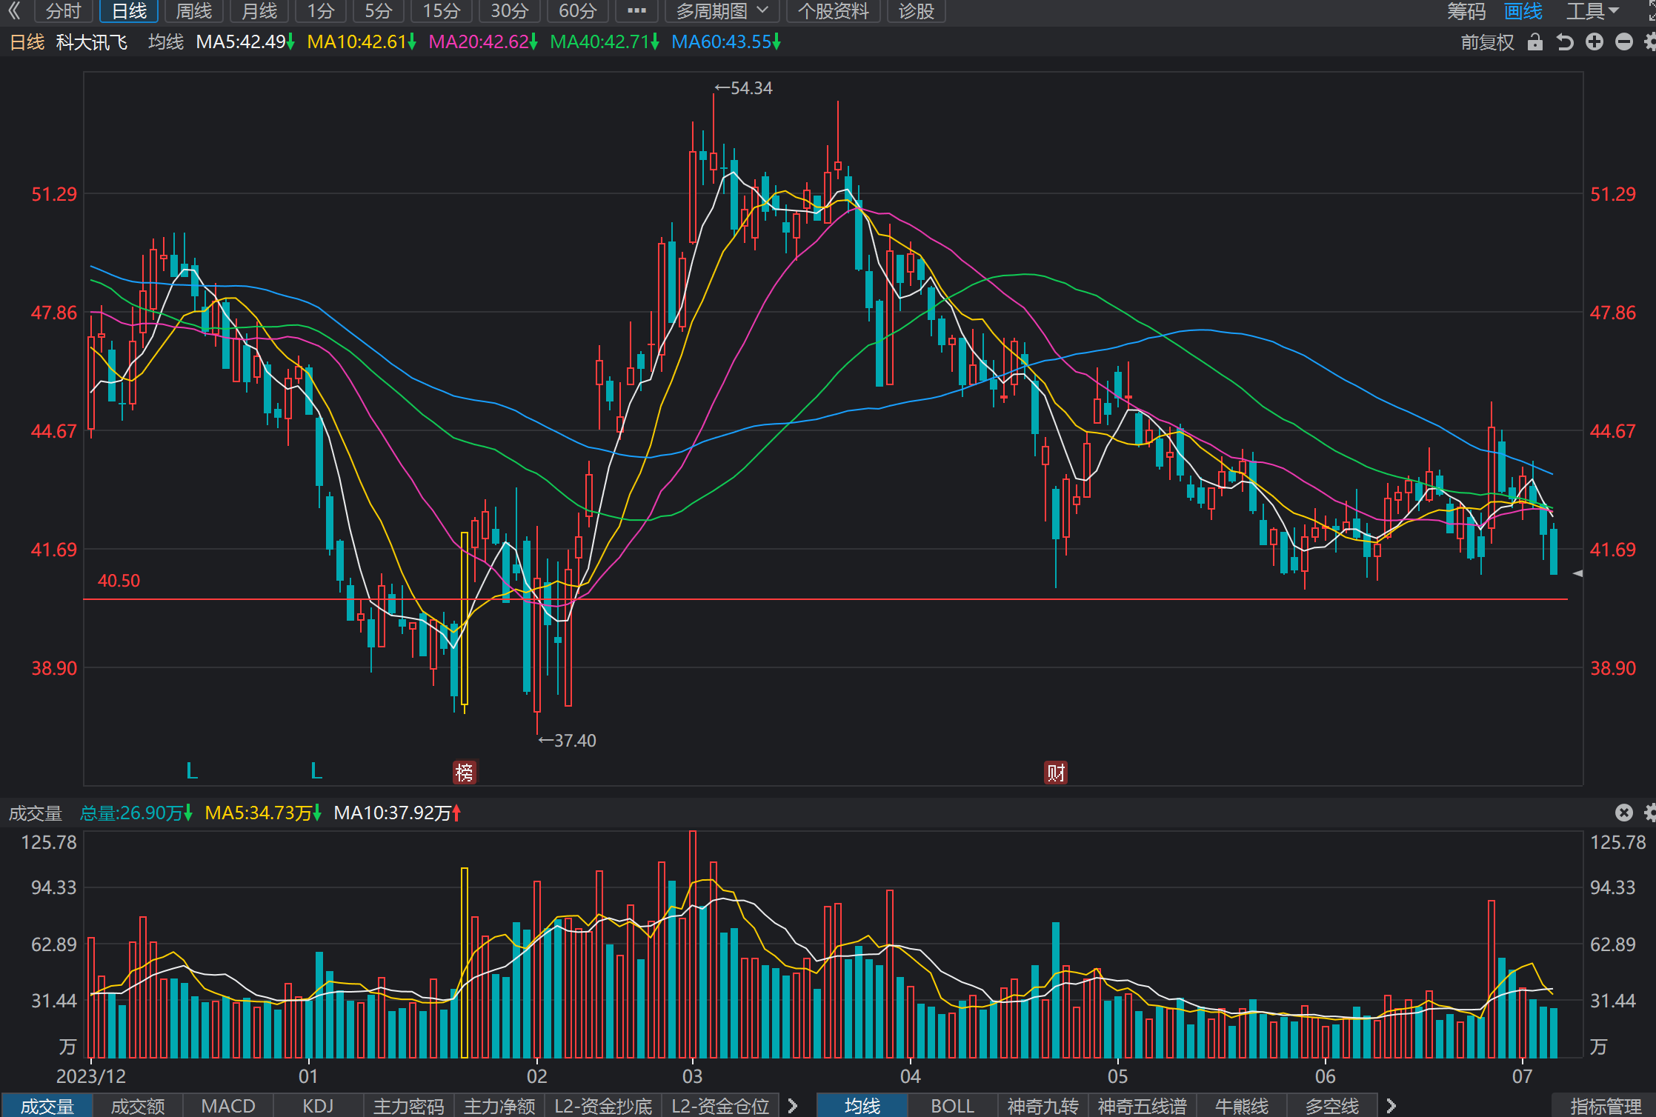
Task: Select the 15分 period tab
Action: coord(442,10)
